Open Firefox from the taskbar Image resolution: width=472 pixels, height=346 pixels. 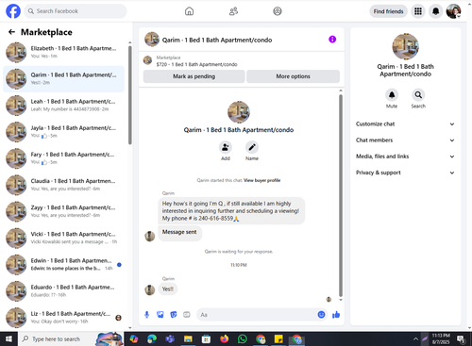click(225, 338)
